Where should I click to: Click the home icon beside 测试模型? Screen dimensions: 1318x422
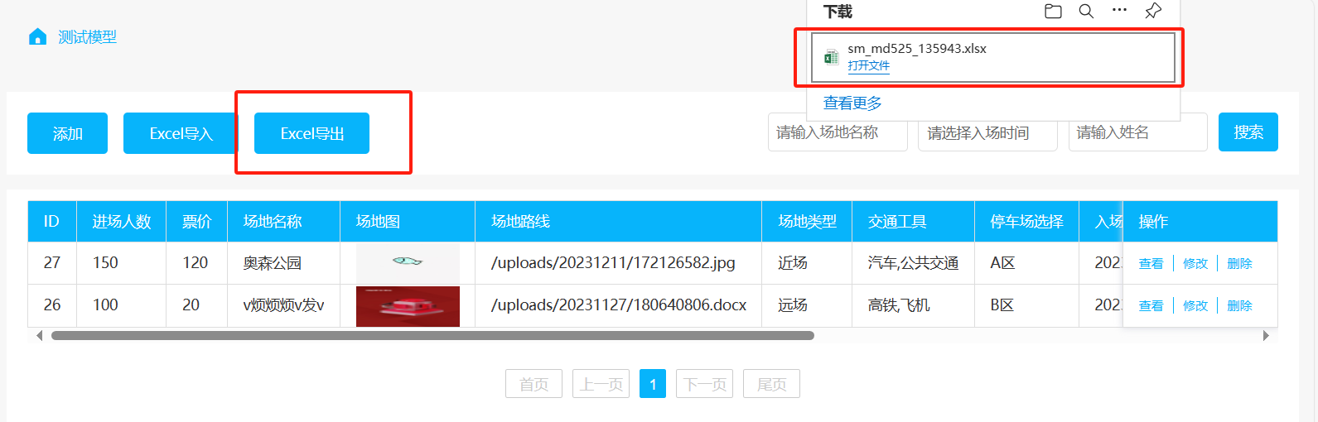[37, 37]
